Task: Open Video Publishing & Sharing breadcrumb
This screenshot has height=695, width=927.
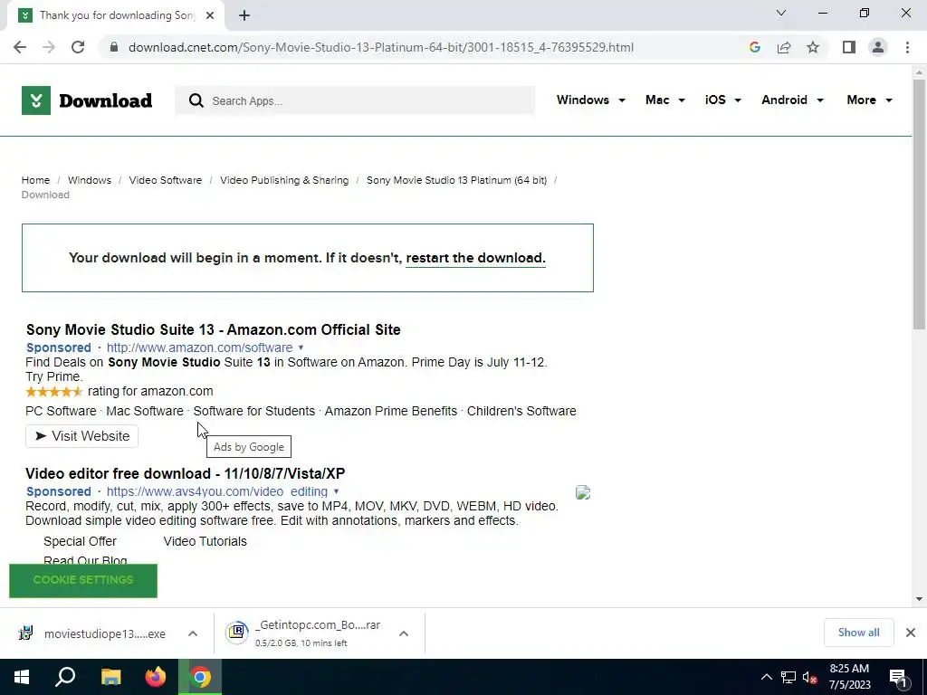Action: tap(284, 180)
